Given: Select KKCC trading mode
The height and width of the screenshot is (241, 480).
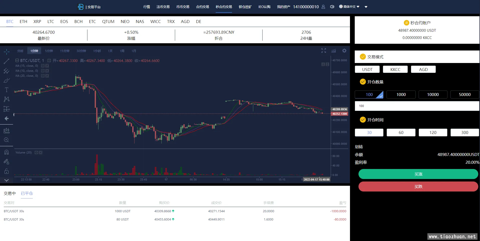Looking at the screenshot, I should 395,69.
